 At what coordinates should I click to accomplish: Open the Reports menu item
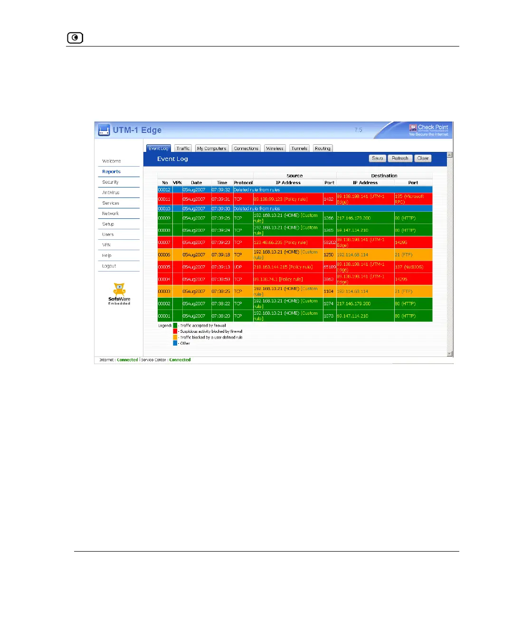111,171
